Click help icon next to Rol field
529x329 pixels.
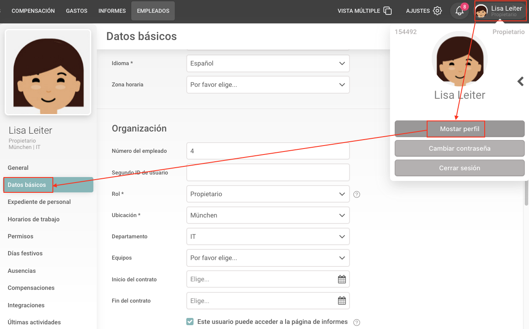point(357,195)
